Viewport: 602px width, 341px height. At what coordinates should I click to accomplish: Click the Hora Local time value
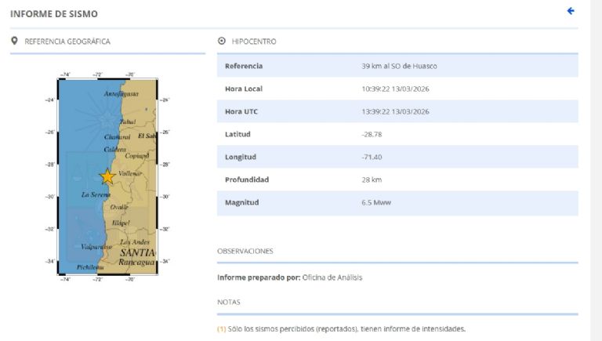tap(395, 89)
